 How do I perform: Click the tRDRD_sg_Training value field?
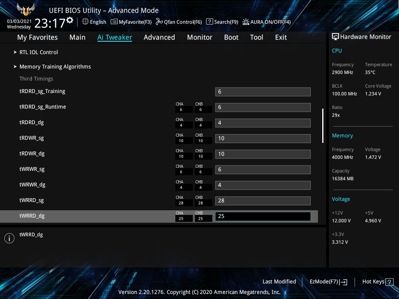pos(263,92)
